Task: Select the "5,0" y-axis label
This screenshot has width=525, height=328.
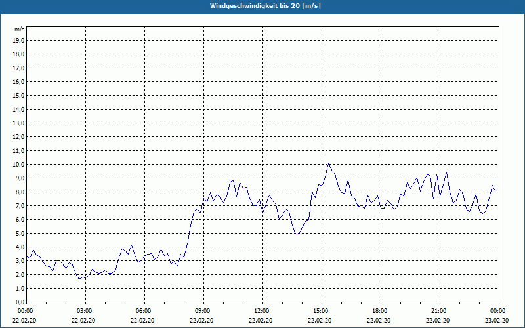Action: point(20,234)
